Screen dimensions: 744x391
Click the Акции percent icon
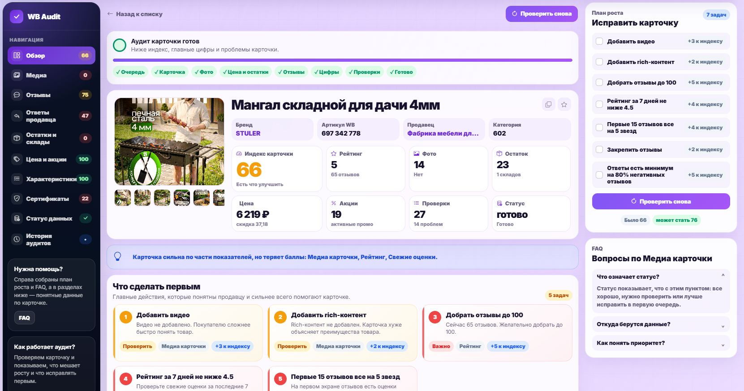tap(334, 203)
